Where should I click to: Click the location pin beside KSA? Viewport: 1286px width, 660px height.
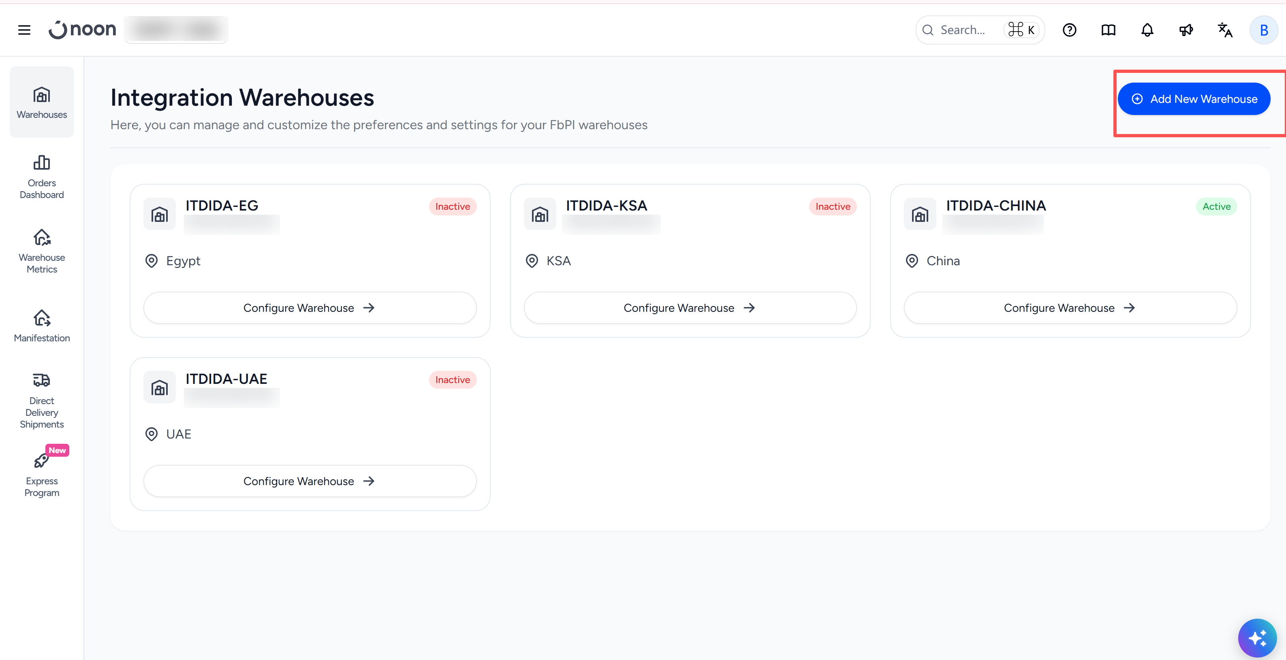click(532, 261)
